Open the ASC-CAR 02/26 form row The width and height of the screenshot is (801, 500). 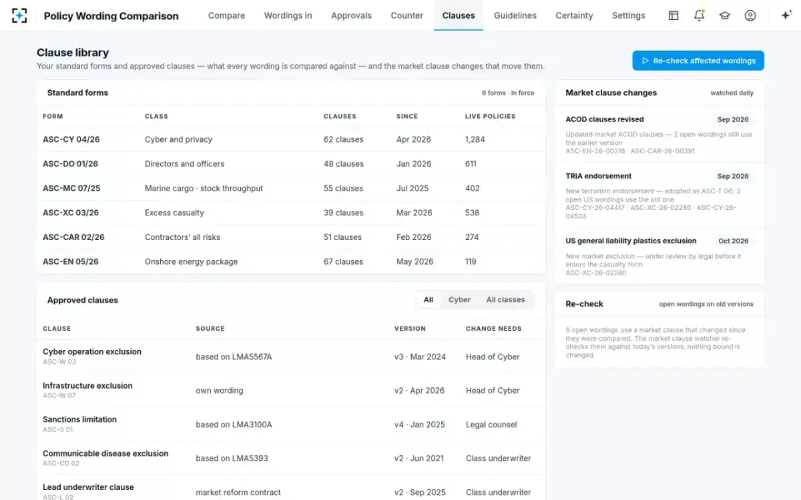(290, 237)
